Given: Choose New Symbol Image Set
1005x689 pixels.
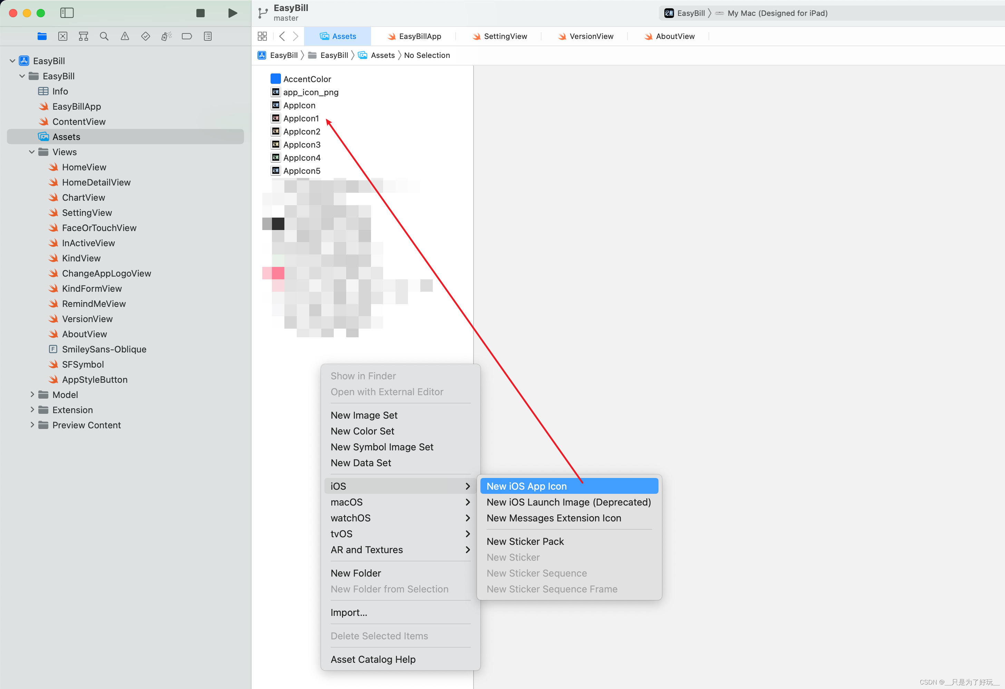Looking at the screenshot, I should (x=400, y=447).
